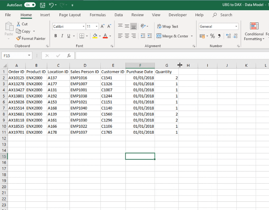Open the Font Color dropdown arrow
This screenshot has height=210, width=269.
pyautogui.click(x=110, y=36)
